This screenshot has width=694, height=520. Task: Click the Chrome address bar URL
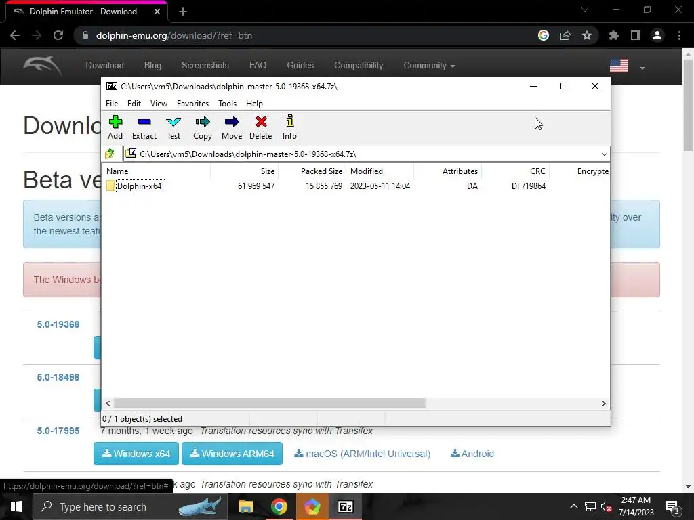[x=174, y=35]
